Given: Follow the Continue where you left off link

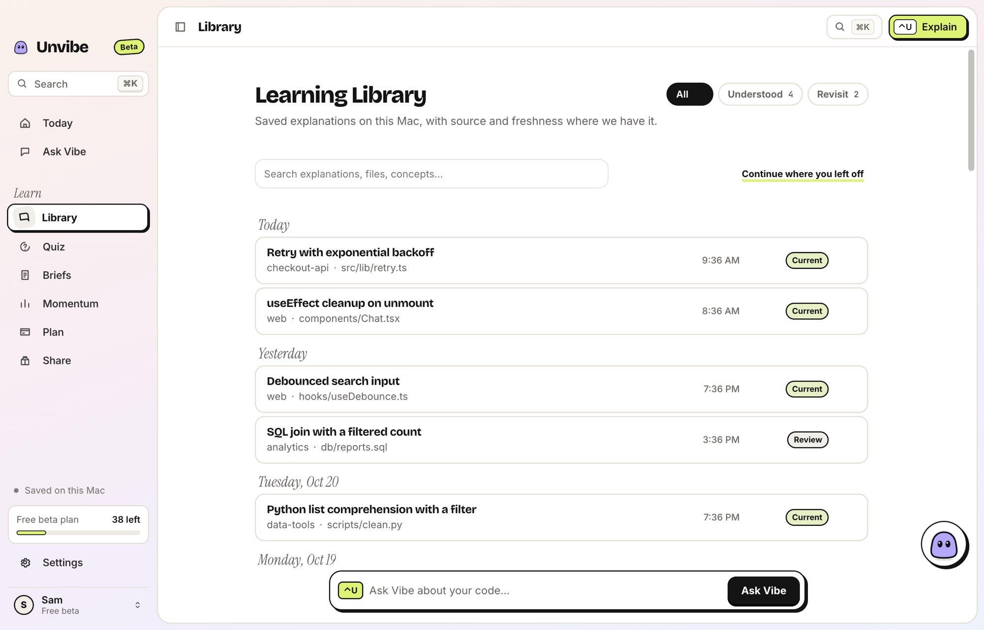Looking at the screenshot, I should click(802, 174).
